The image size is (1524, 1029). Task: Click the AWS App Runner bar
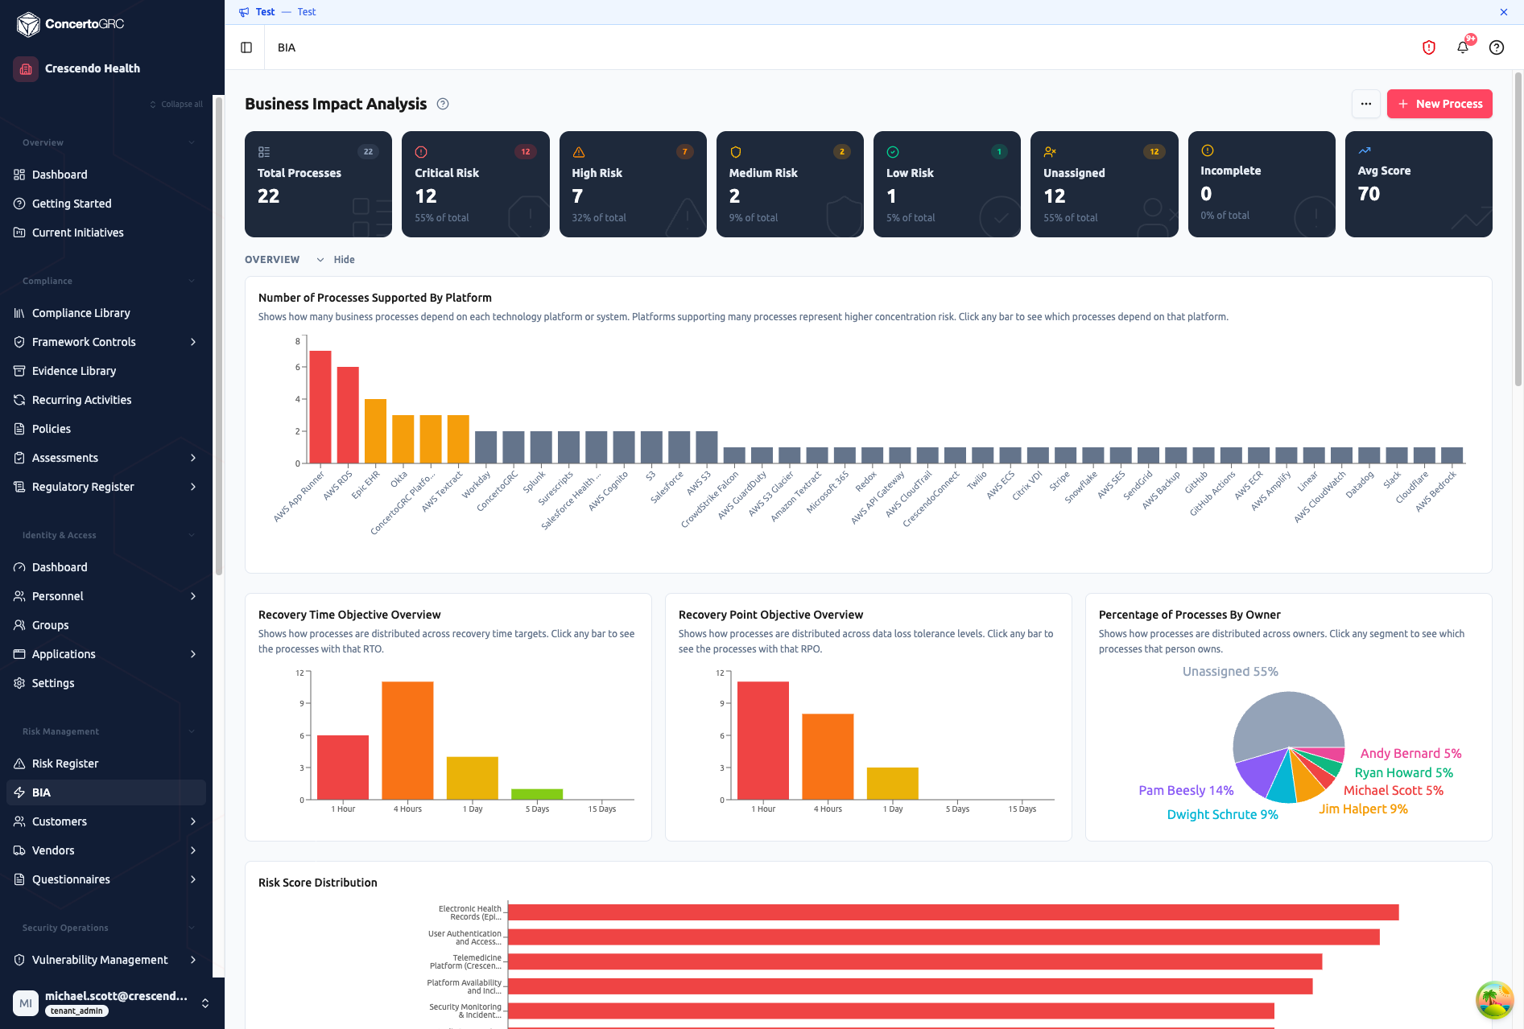click(x=320, y=407)
